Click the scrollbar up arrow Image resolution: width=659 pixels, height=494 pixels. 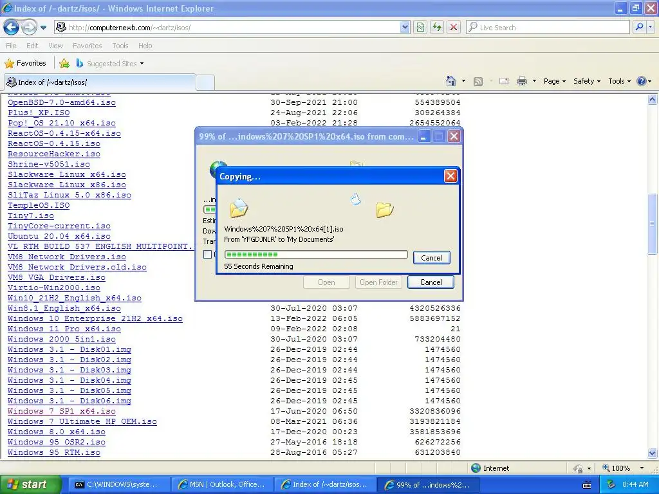point(652,99)
